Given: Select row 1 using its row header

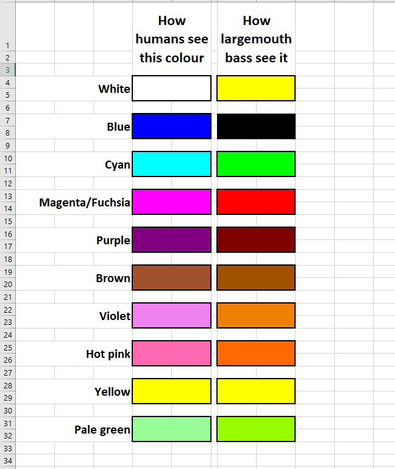Looking at the screenshot, I should (7, 45).
